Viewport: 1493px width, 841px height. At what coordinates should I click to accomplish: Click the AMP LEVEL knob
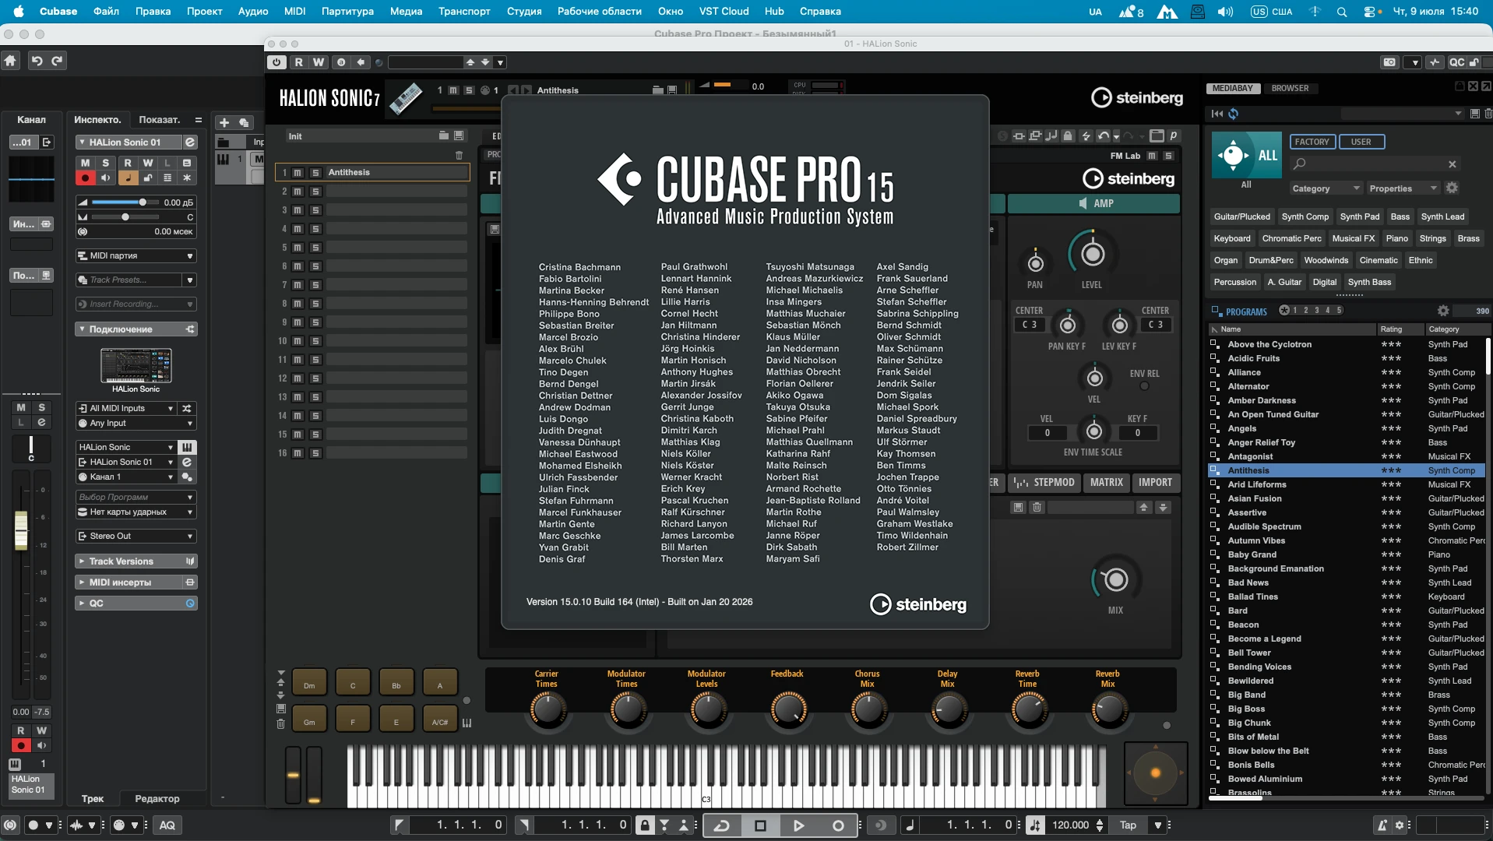pyautogui.click(x=1092, y=254)
